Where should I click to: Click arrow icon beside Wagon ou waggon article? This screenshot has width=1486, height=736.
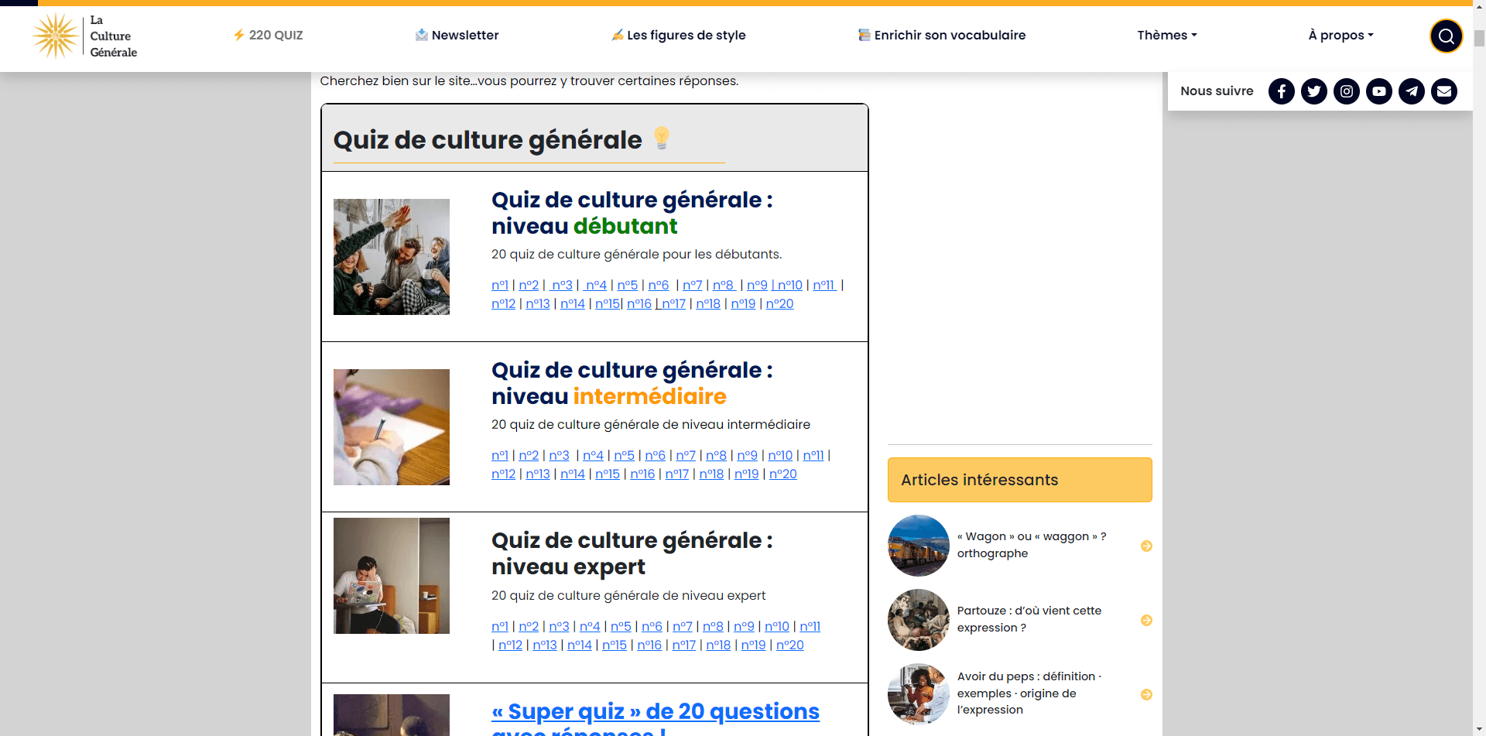1146,546
